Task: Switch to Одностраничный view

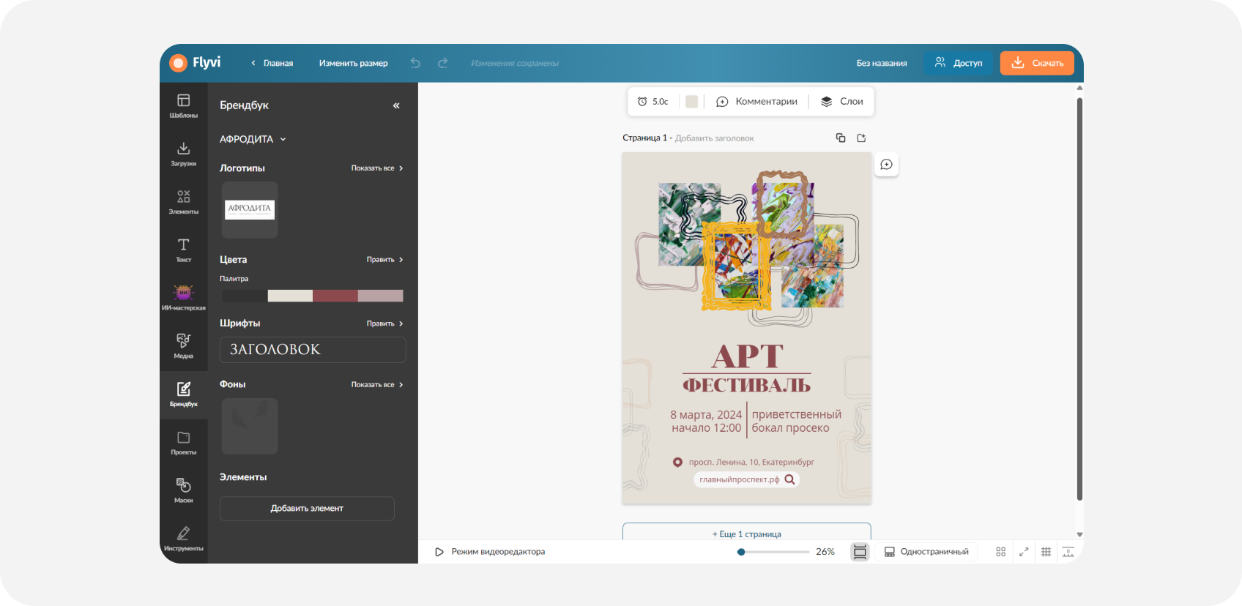Action: pyautogui.click(x=926, y=552)
